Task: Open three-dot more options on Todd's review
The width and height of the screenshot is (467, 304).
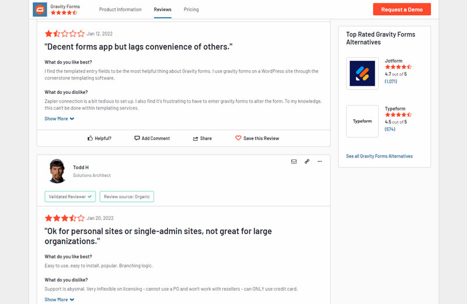Action: (x=320, y=162)
